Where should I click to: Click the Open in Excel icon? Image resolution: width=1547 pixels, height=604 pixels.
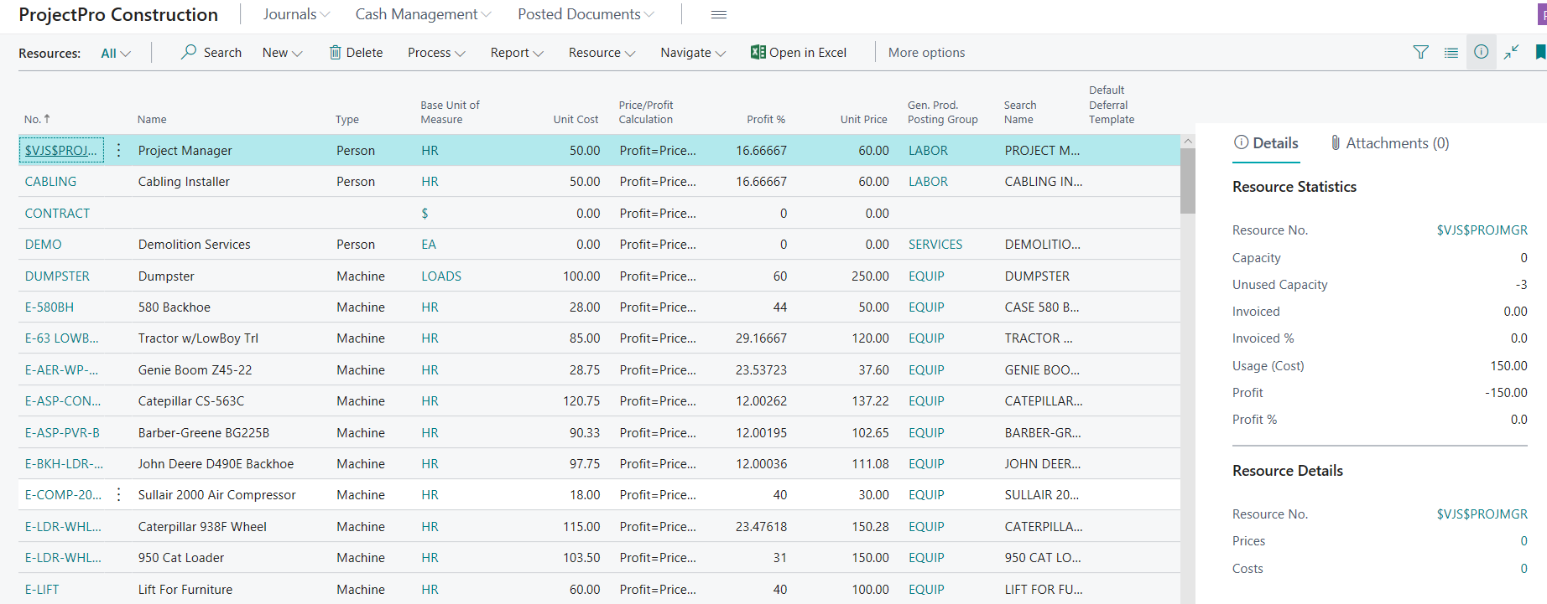coord(758,52)
